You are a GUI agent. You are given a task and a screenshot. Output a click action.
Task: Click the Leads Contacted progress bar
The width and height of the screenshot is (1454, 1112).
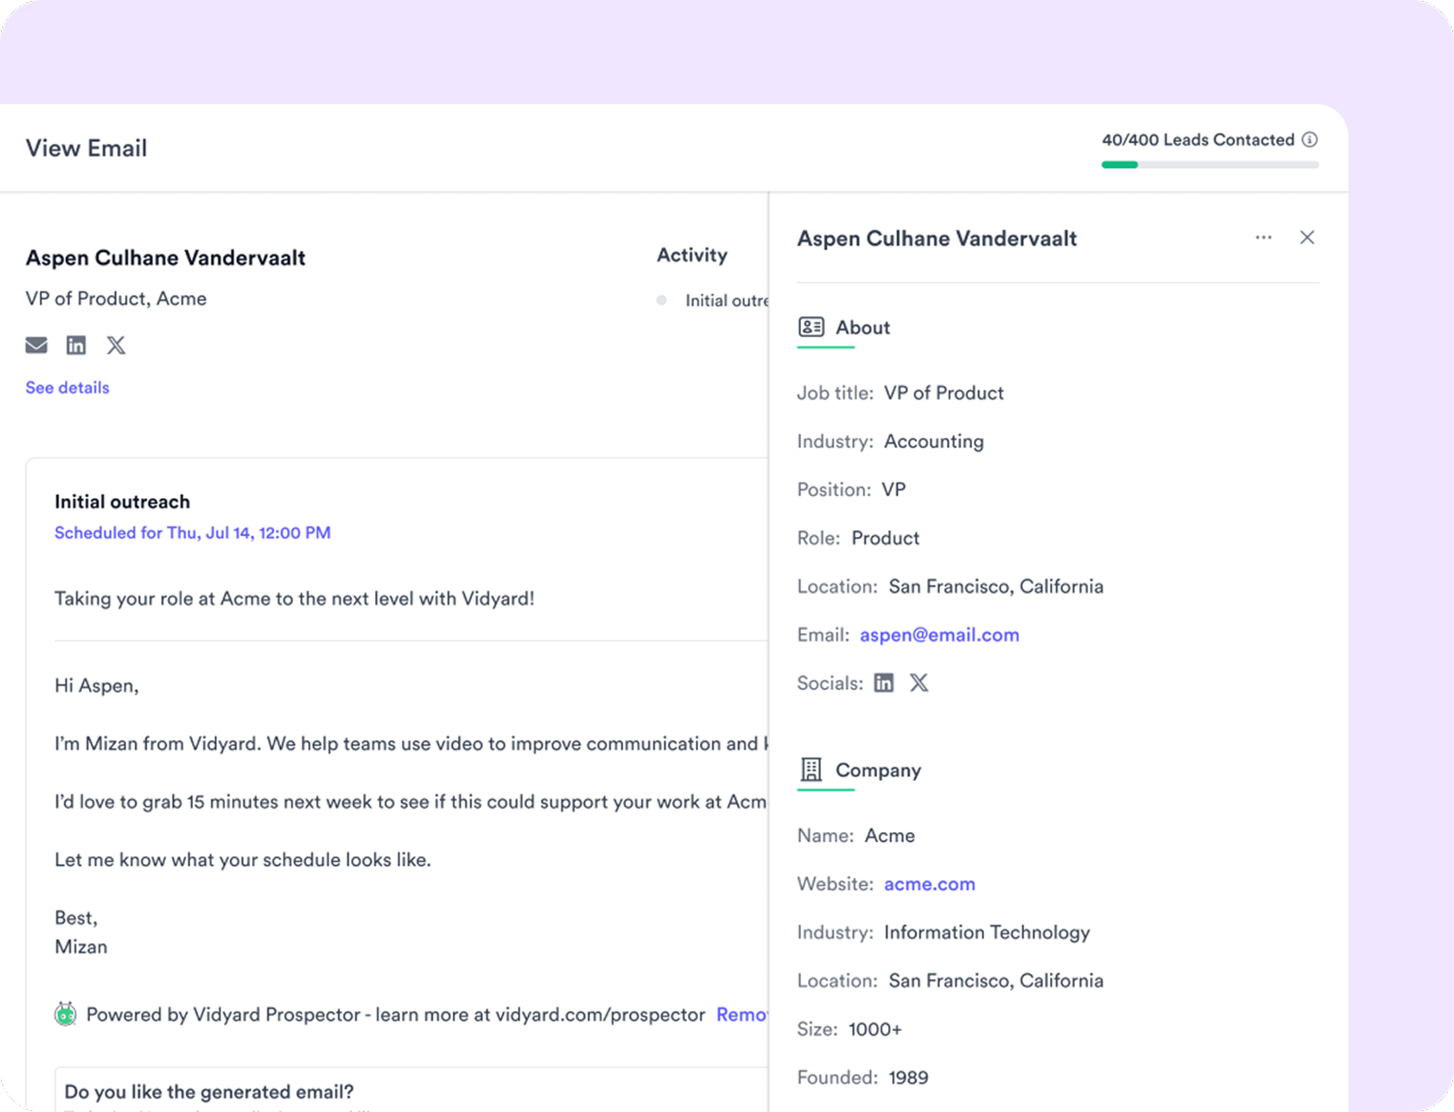pos(1210,164)
